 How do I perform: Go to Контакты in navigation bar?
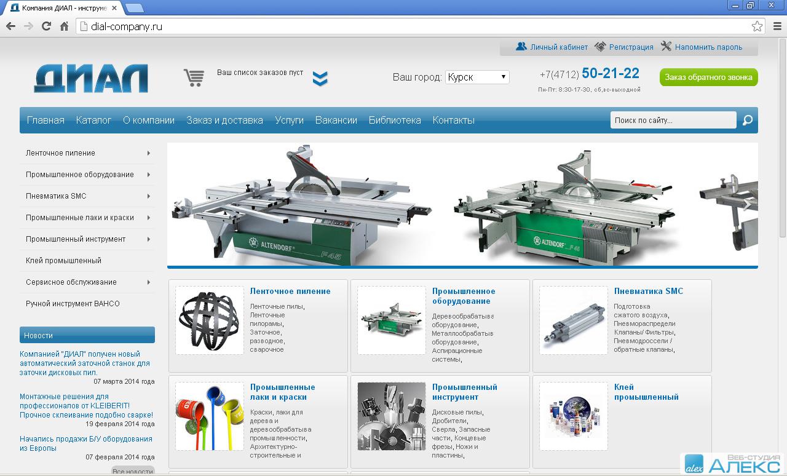[x=453, y=121]
